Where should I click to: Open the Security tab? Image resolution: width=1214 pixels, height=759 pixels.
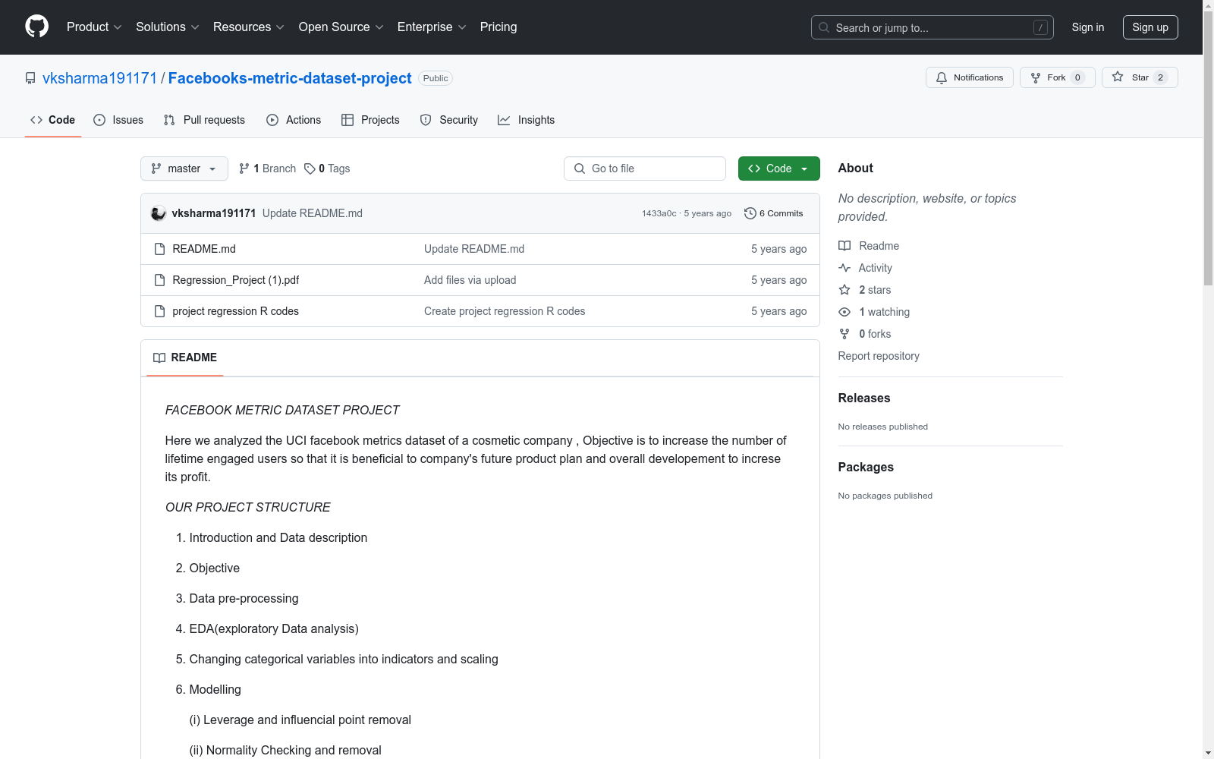449,120
